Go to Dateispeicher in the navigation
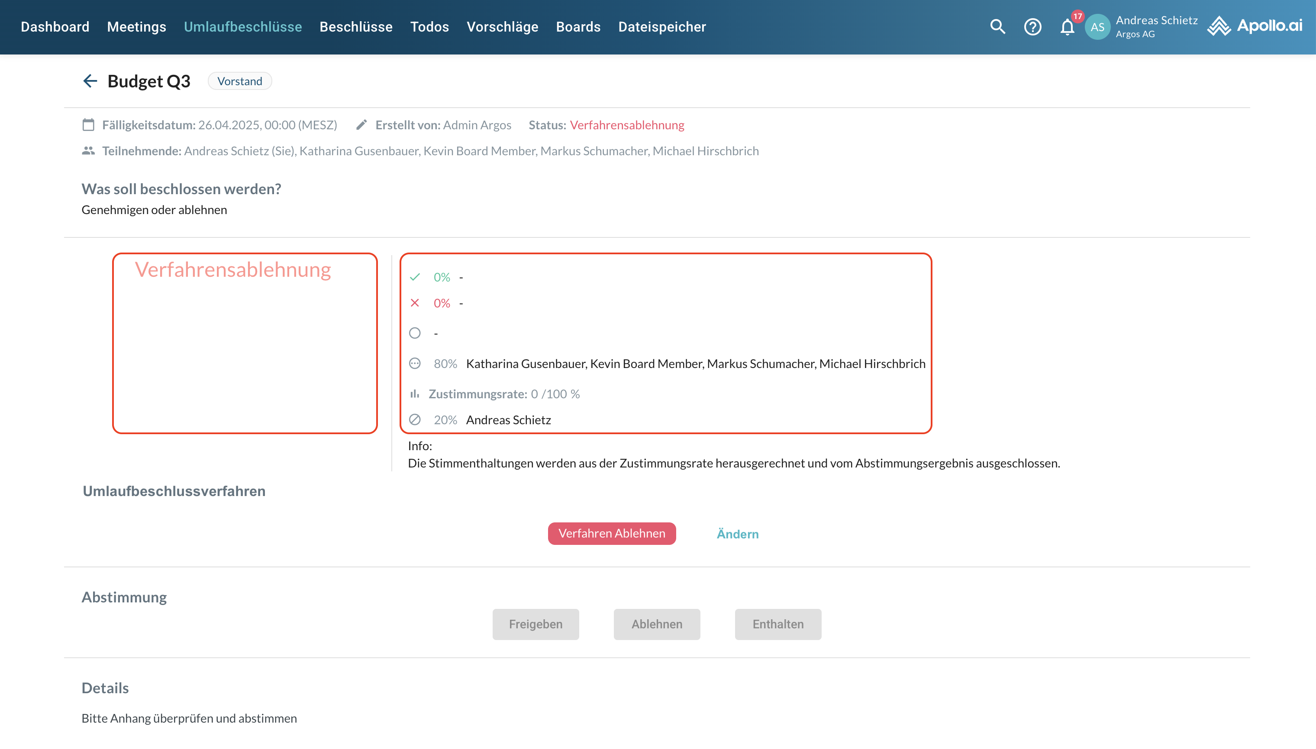The height and width of the screenshot is (749, 1316). [x=661, y=27]
